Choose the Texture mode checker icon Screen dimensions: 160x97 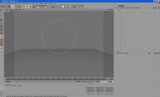coord(2,41)
